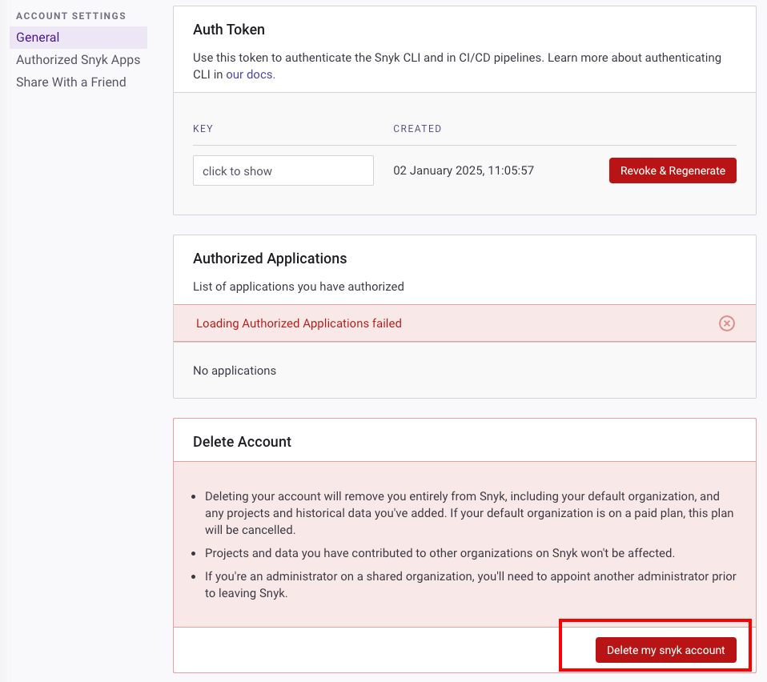This screenshot has height=682, width=767.
Task: Click the 'our docs' link
Action: 249,74
